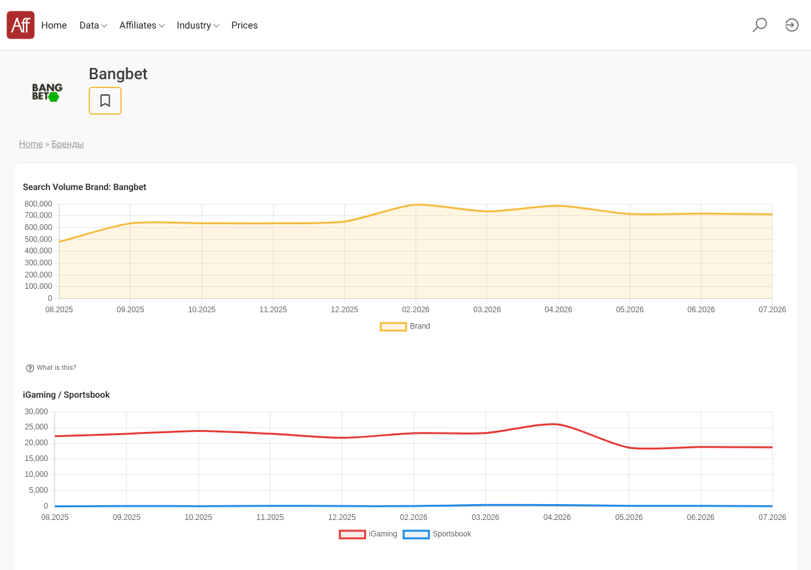The height and width of the screenshot is (570, 811).
Task: Toggle the Sportsbook legend swatch
Action: tap(416, 535)
